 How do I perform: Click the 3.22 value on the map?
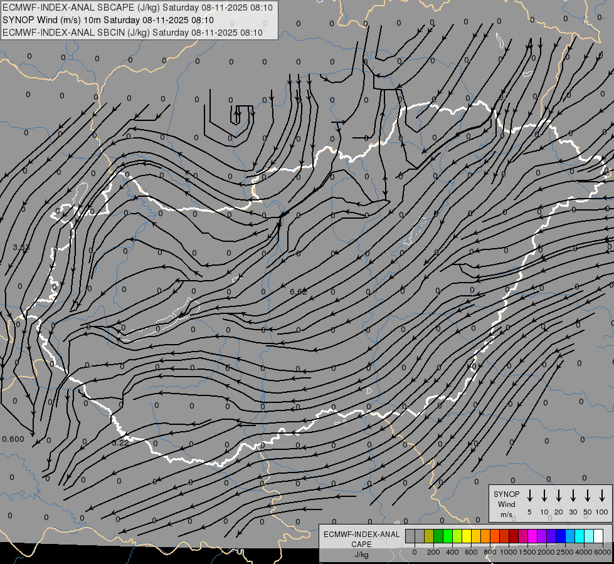tap(120, 442)
